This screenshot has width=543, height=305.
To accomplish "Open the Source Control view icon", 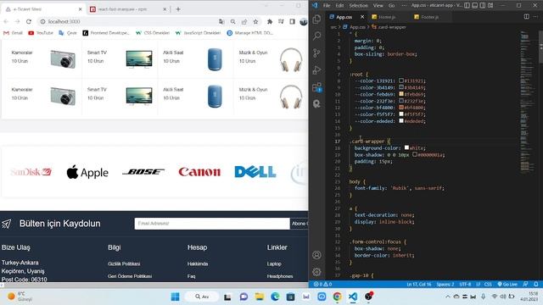I will [x=316, y=53].
